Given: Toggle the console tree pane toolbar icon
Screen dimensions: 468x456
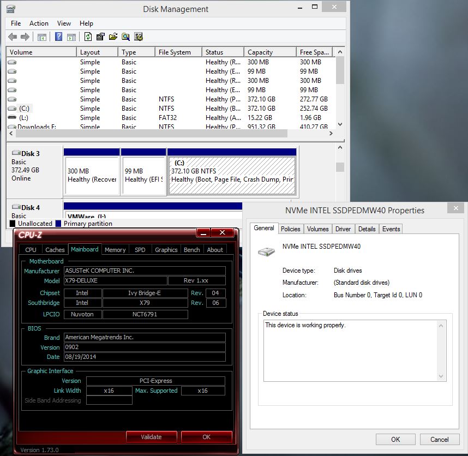Looking at the screenshot, I should click(x=42, y=37).
